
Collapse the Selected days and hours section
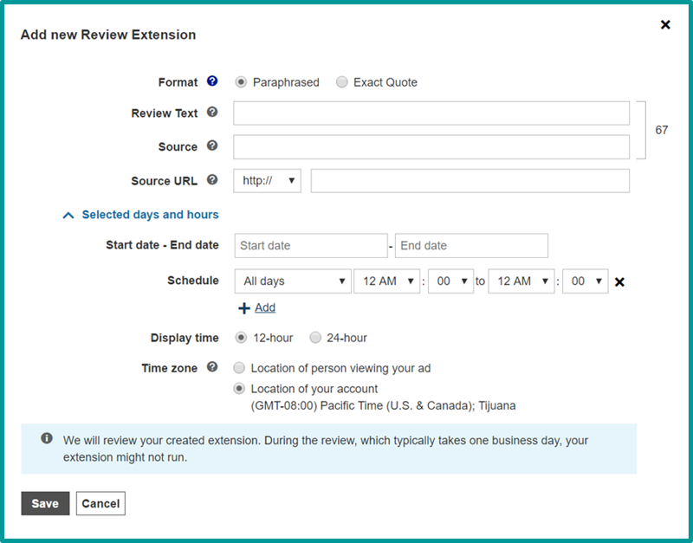coord(141,215)
